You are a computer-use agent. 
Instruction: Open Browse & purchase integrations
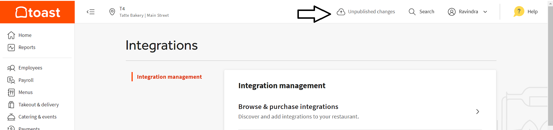pyautogui.click(x=360, y=112)
